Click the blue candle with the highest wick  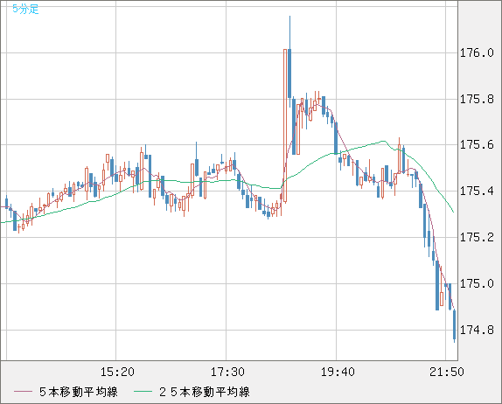click(x=289, y=73)
